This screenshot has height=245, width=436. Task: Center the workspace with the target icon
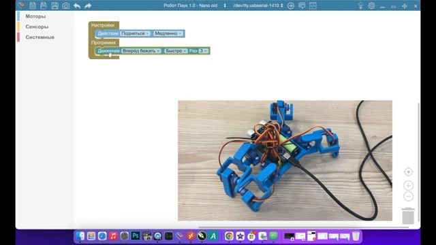(408, 172)
